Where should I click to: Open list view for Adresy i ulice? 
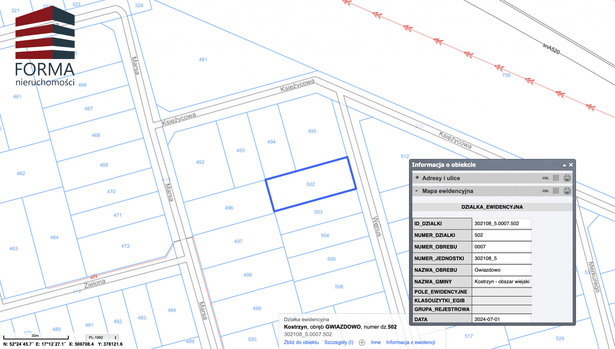(x=556, y=178)
